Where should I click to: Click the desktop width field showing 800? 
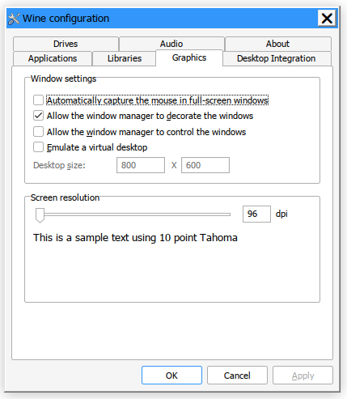coord(141,165)
